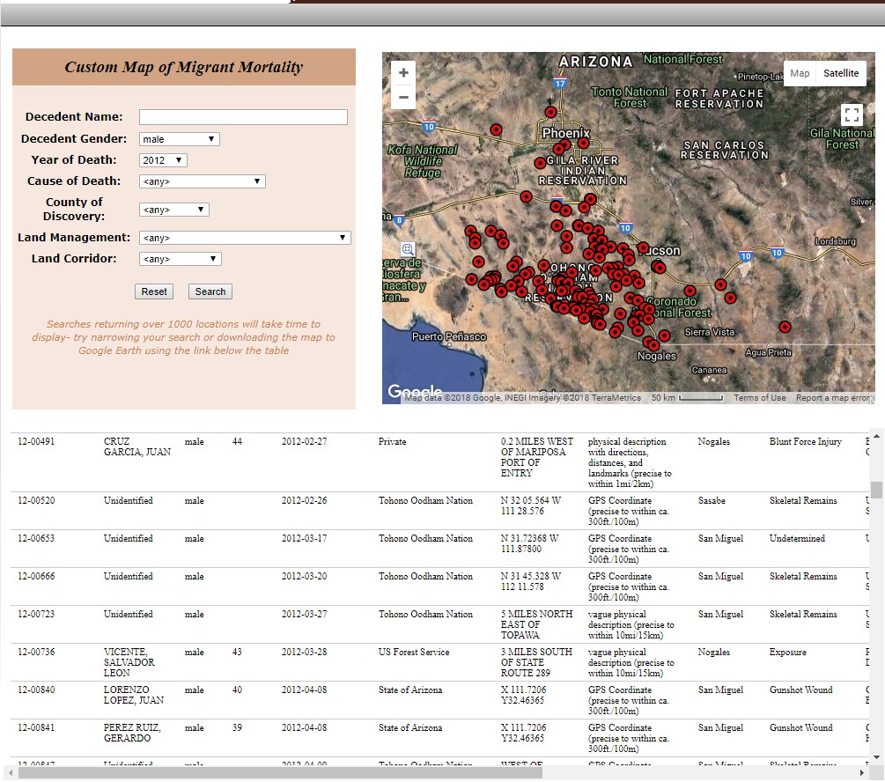Click the table scrollbar up arrow
Viewport: 885px width, 782px height.
876,436
